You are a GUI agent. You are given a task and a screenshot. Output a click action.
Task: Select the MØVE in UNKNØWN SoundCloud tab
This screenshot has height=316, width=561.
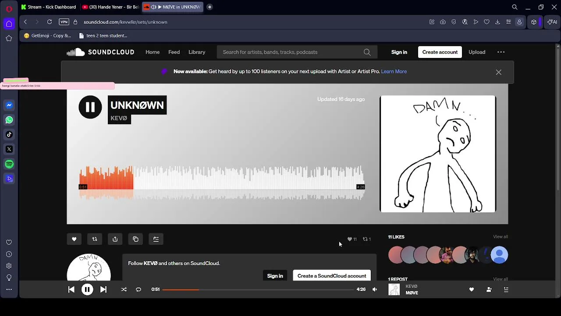click(x=173, y=7)
